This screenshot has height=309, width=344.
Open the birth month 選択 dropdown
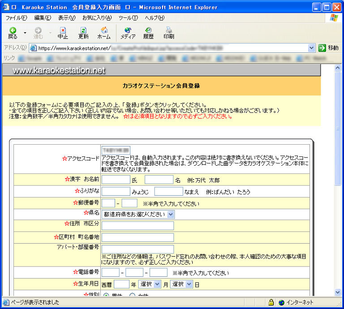click(150, 284)
